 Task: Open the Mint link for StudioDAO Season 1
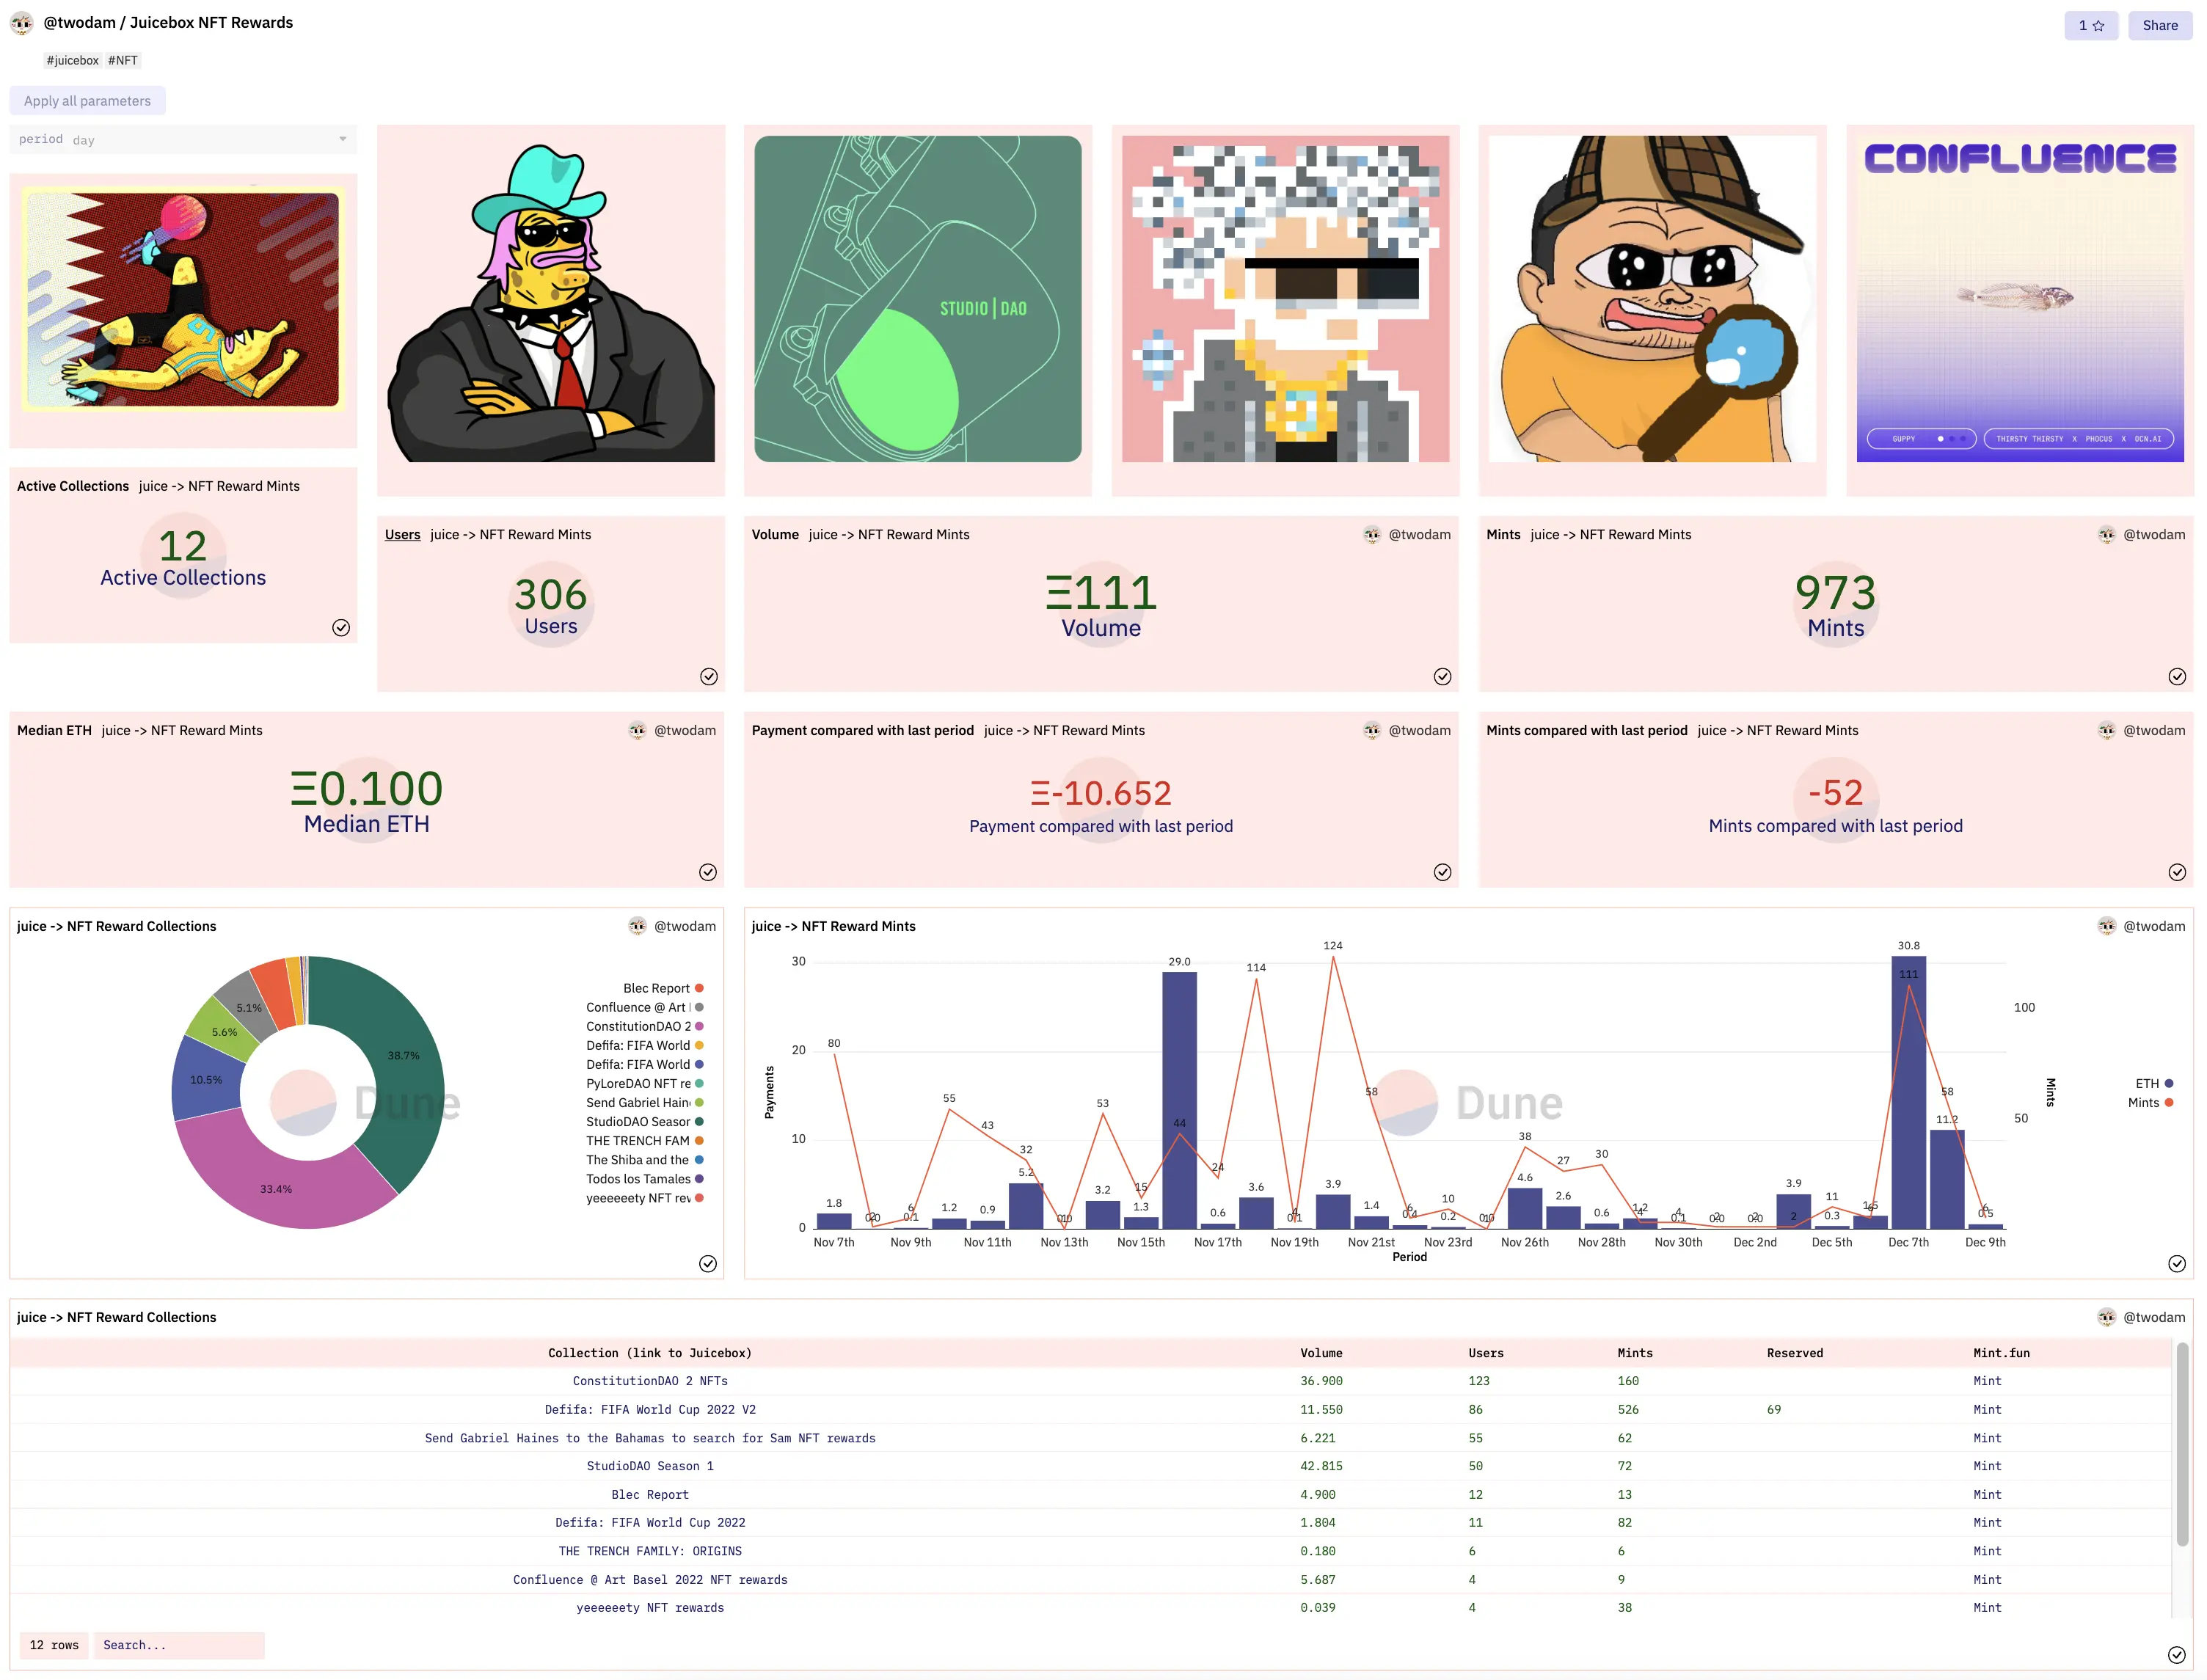(1987, 1466)
